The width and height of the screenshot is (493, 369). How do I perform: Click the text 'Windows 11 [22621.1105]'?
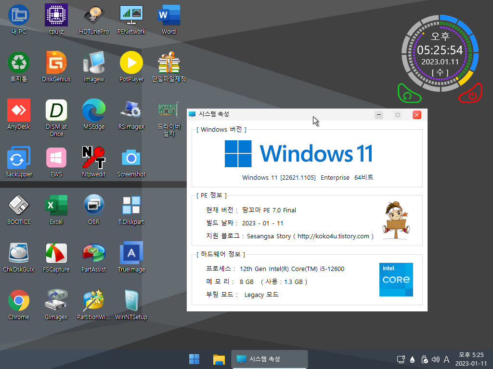(x=279, y=178)
